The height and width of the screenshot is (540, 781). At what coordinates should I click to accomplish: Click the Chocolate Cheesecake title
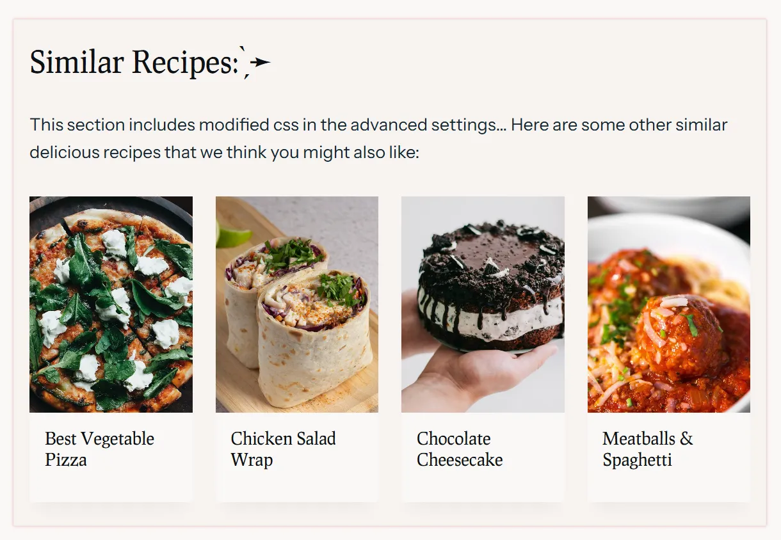(460, 449)
